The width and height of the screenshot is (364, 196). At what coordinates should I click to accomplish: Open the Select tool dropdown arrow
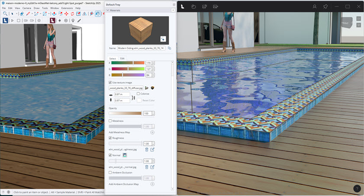16,14
